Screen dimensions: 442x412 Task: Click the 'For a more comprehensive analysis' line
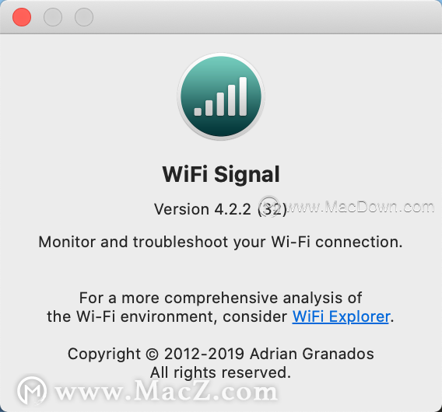(x=220, y=298)
